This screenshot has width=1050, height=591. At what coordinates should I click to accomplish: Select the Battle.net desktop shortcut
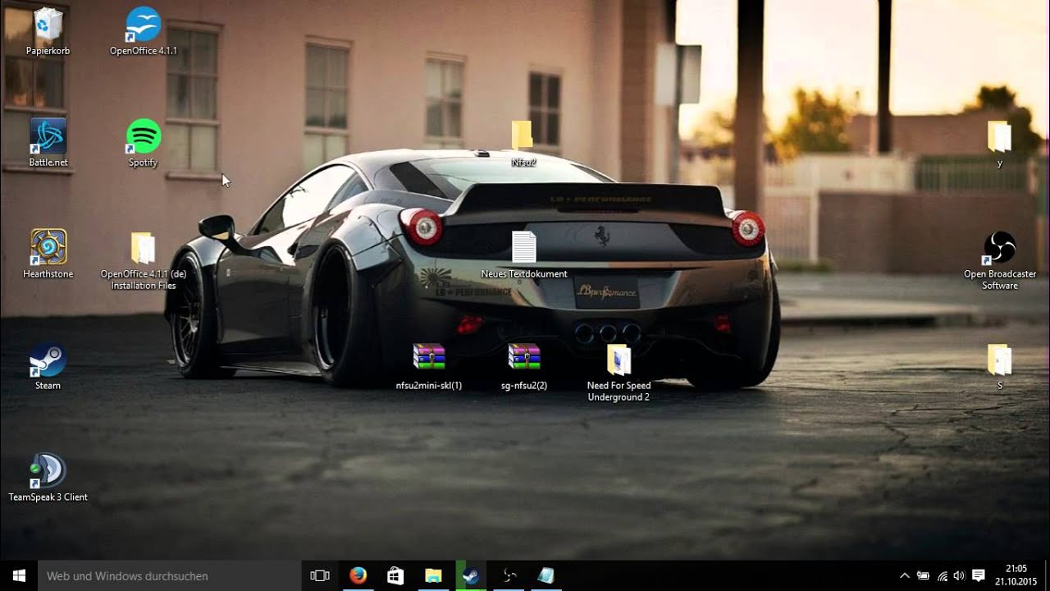[x=48, y=143]
